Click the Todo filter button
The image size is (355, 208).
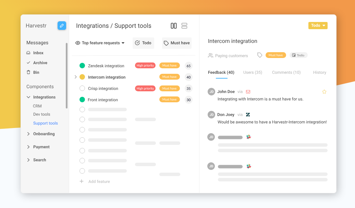tap(143, 43)
